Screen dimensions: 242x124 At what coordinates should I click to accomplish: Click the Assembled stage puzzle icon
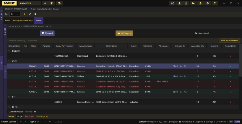point(196,33)
